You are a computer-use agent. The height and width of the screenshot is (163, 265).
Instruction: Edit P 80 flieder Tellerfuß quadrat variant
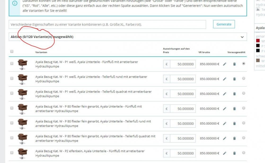click(x=224, y=138)
